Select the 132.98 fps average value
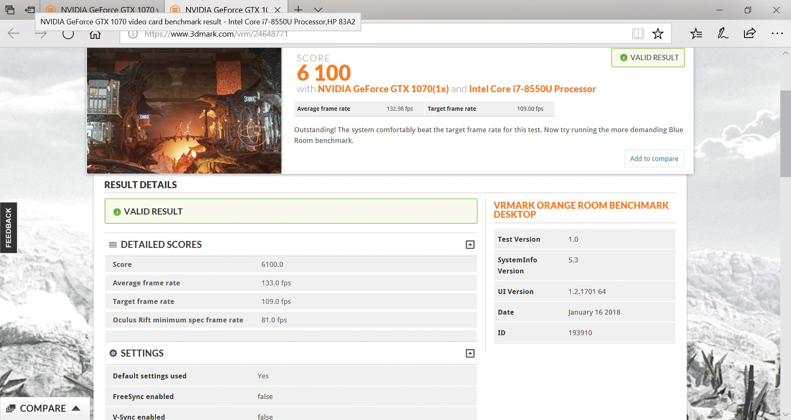This screenshot has height=420, width=791. click(400, 109)
